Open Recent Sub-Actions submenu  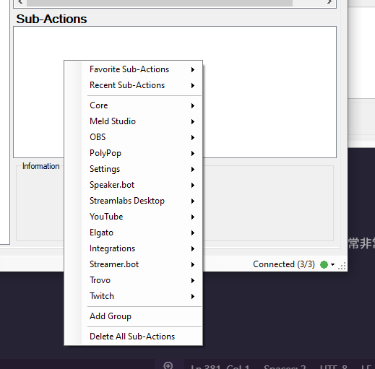[133, 85]
